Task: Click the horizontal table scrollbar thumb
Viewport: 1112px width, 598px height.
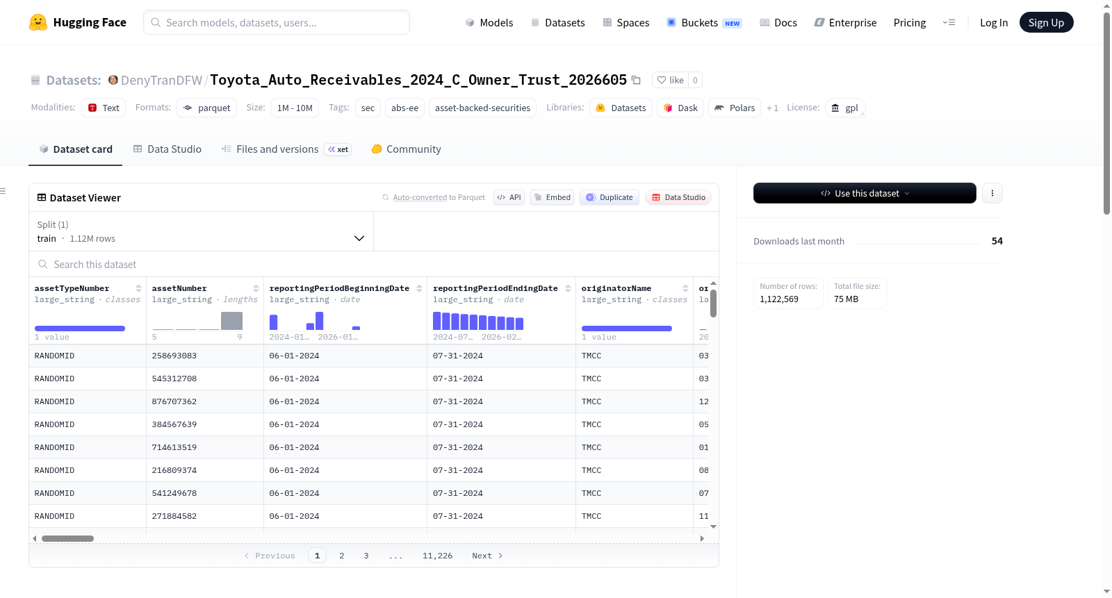Action: (x=67, y=538)
